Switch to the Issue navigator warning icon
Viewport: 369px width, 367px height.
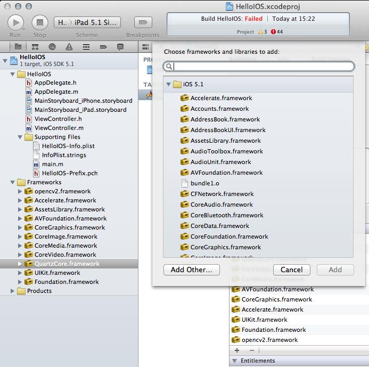pyautogui.click(x=69, y=47)
